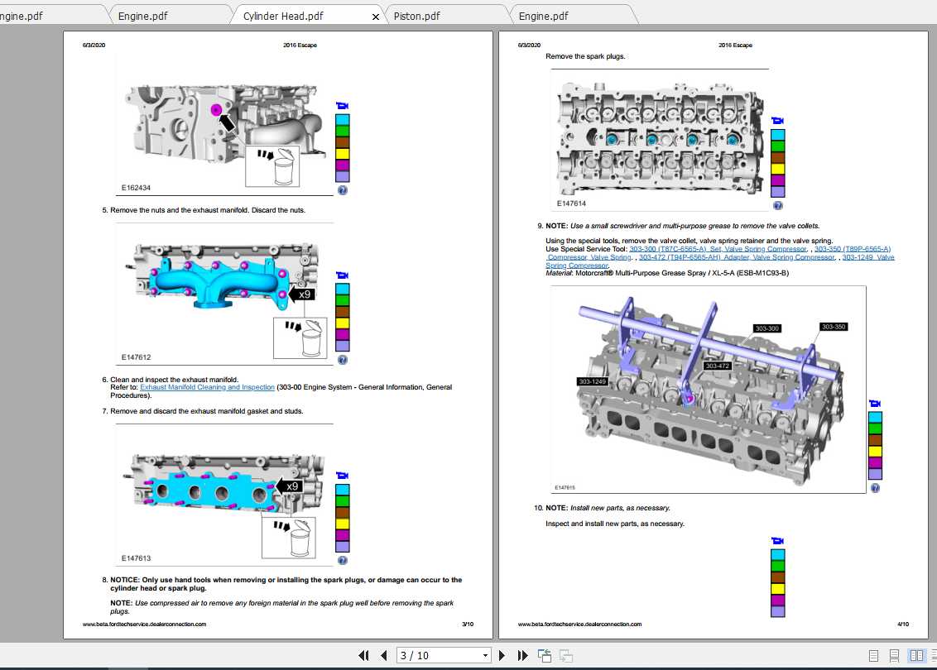This screenshot has height=670, width=937.
Task: Toggle facing pages view mode
Action: click(916, 654)
